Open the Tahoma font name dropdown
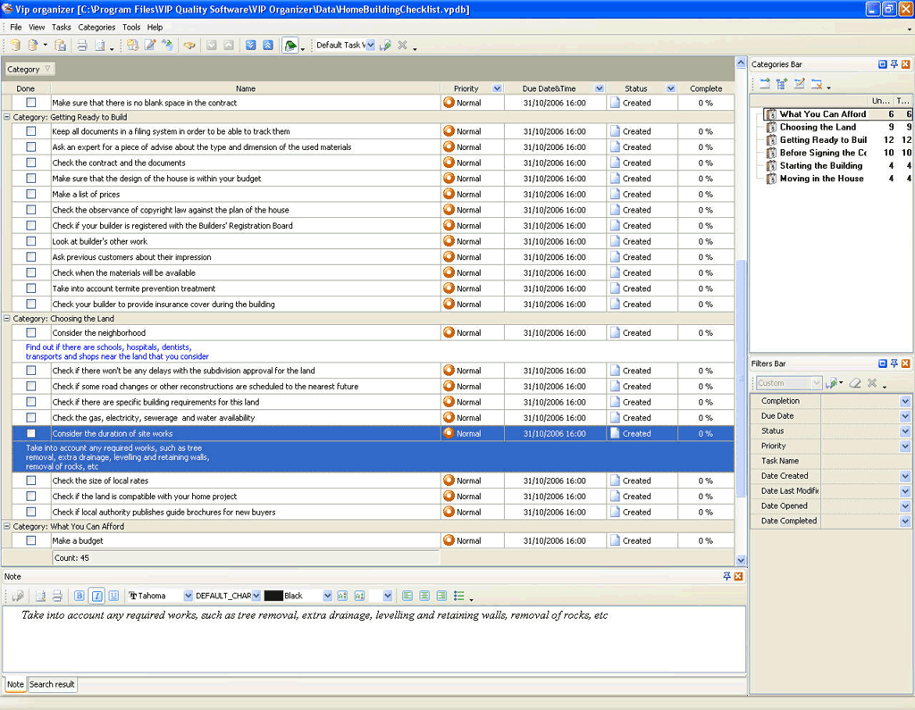Screen dimensions: 915x710 click(x=188, y=596)
